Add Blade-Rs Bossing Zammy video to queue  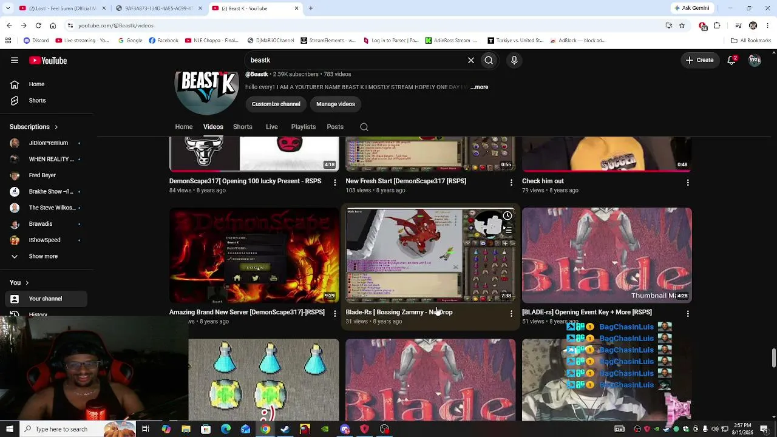click(507, 230)
